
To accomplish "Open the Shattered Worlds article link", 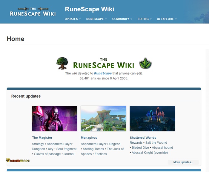I will point(143,138).
